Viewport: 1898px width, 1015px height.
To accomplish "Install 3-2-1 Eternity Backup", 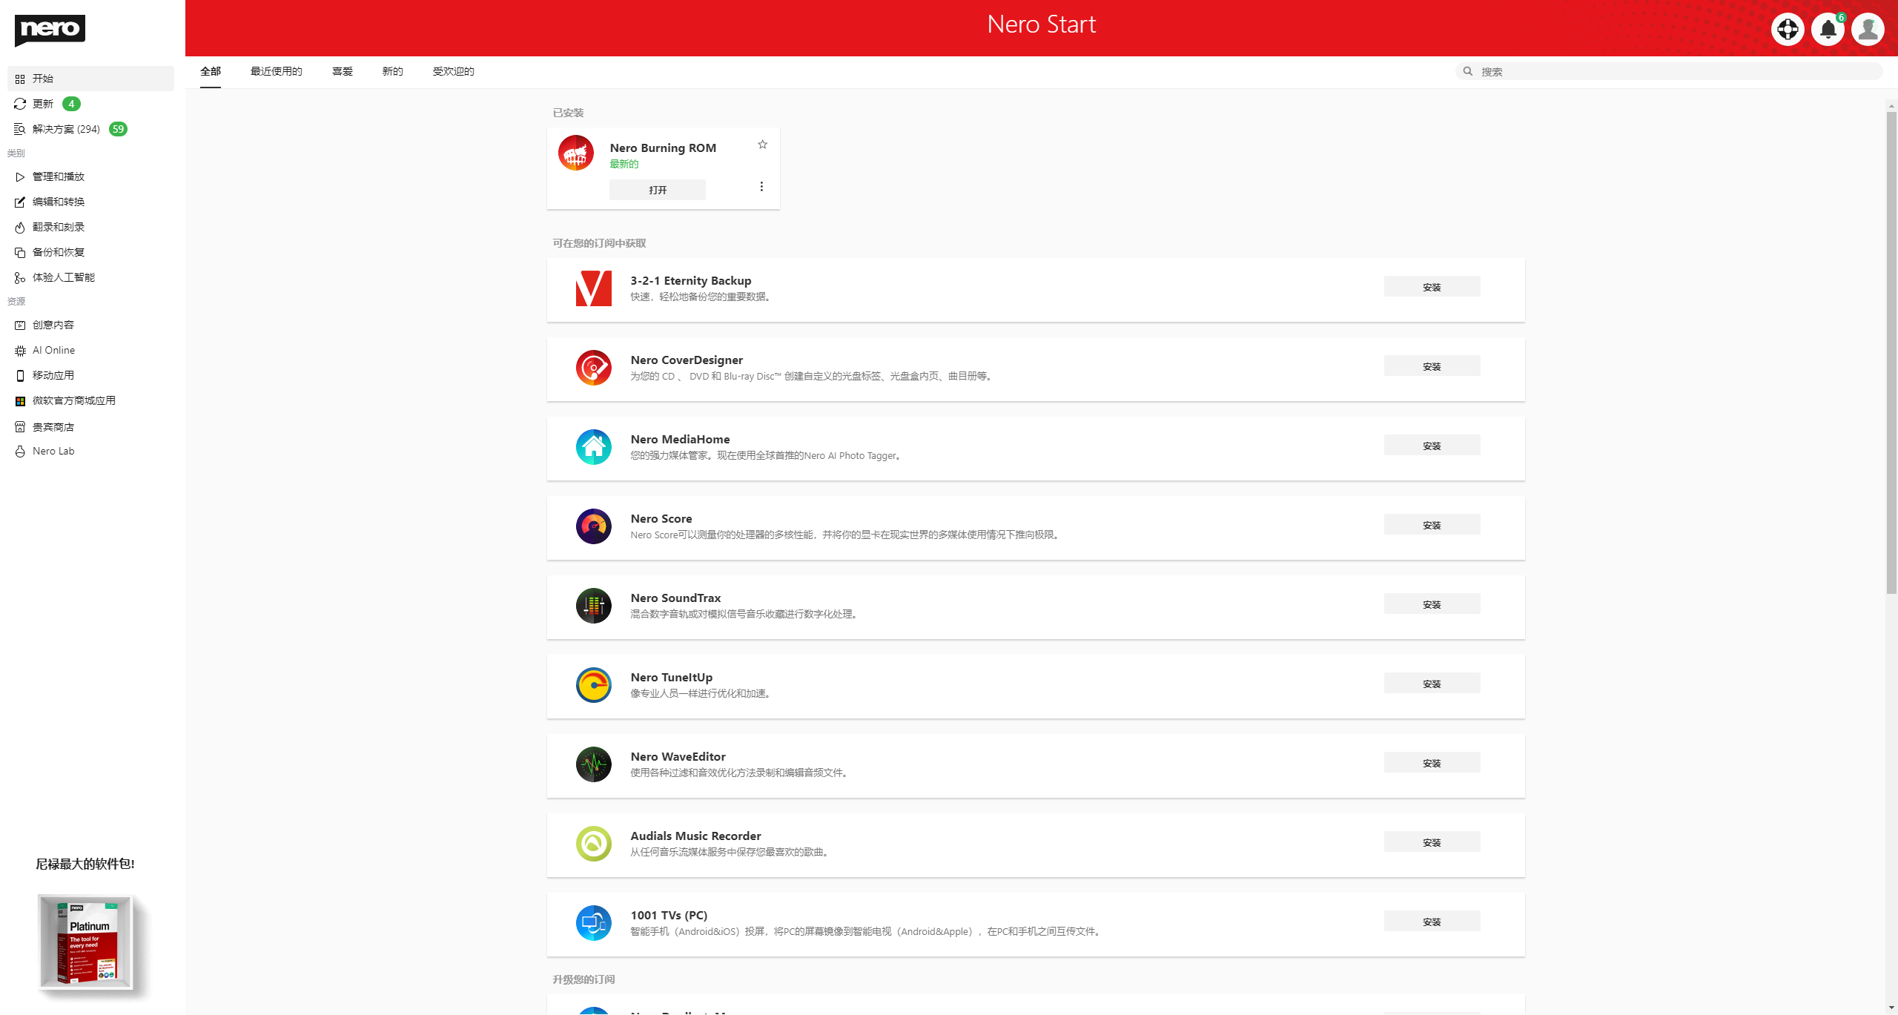I will point(1432,287).
